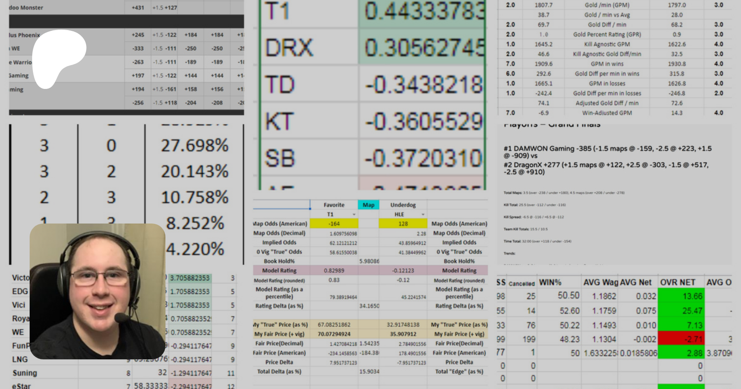The image size is (741, 389).
Task: Click the man's webcam photo thumbnail
Action: point(98,291)
